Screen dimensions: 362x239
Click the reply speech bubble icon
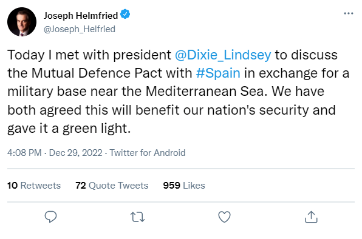(50, 217)
